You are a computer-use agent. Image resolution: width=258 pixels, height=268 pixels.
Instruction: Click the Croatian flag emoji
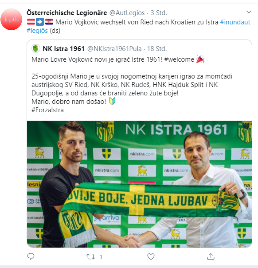(x=49, y=22)
